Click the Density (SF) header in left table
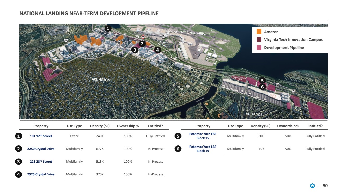Image resolution: width=347 pixels, height=195 pixels. pyautogui.click(x=100, y=126)
